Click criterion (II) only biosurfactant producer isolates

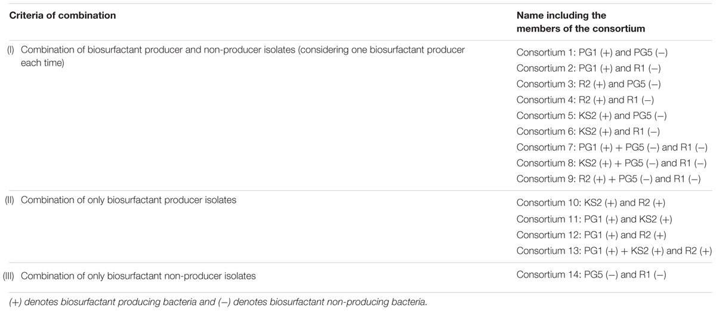pyautogui.click(x=122, y=201)
